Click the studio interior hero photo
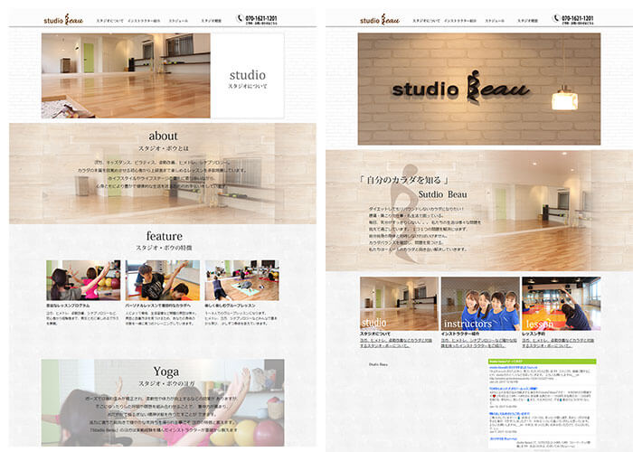 click(x=126, y=76)
